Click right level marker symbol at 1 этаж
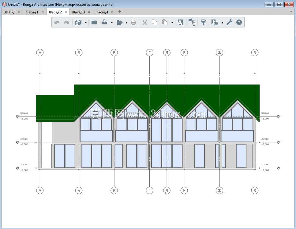This screenshot has width=296, height=229. 278,168
